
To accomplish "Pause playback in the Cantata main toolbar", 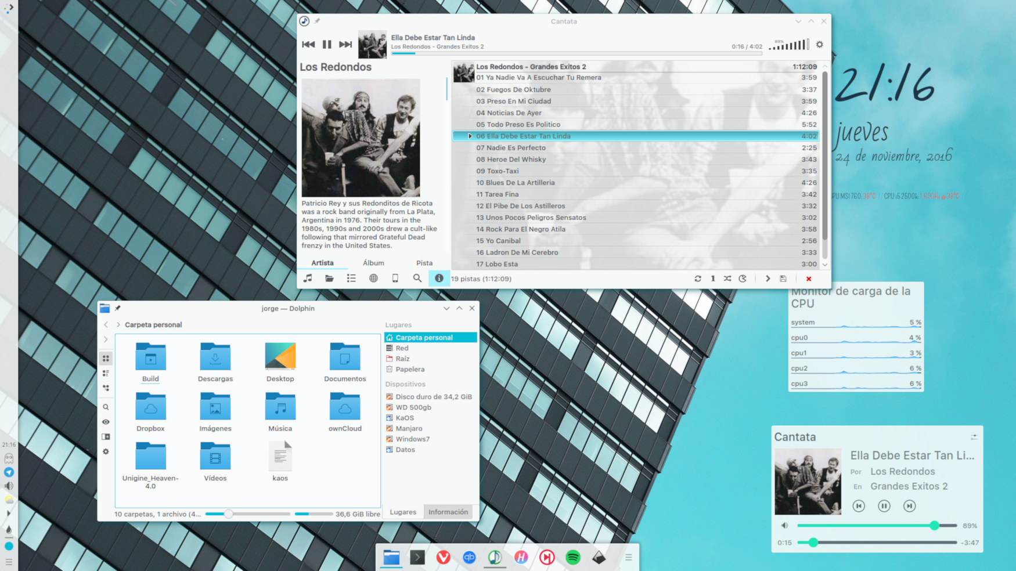I will coord(327,44).
